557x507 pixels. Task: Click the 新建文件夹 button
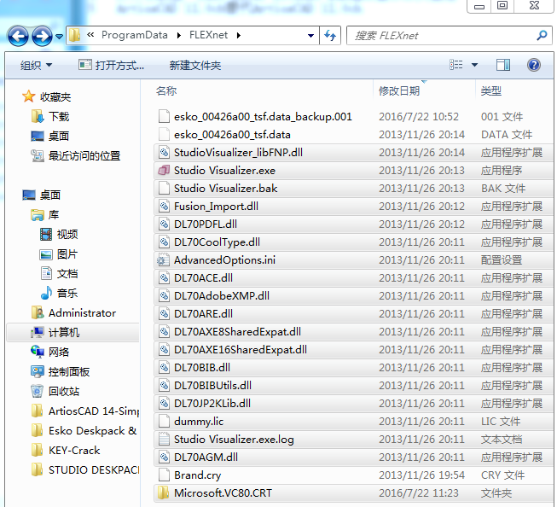point(195,65)
